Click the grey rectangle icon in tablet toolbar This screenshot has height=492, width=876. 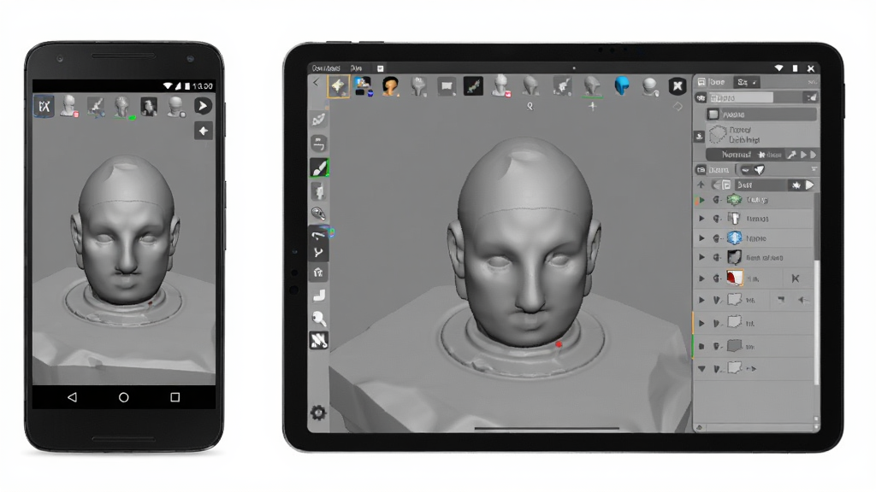click(447, 86)
